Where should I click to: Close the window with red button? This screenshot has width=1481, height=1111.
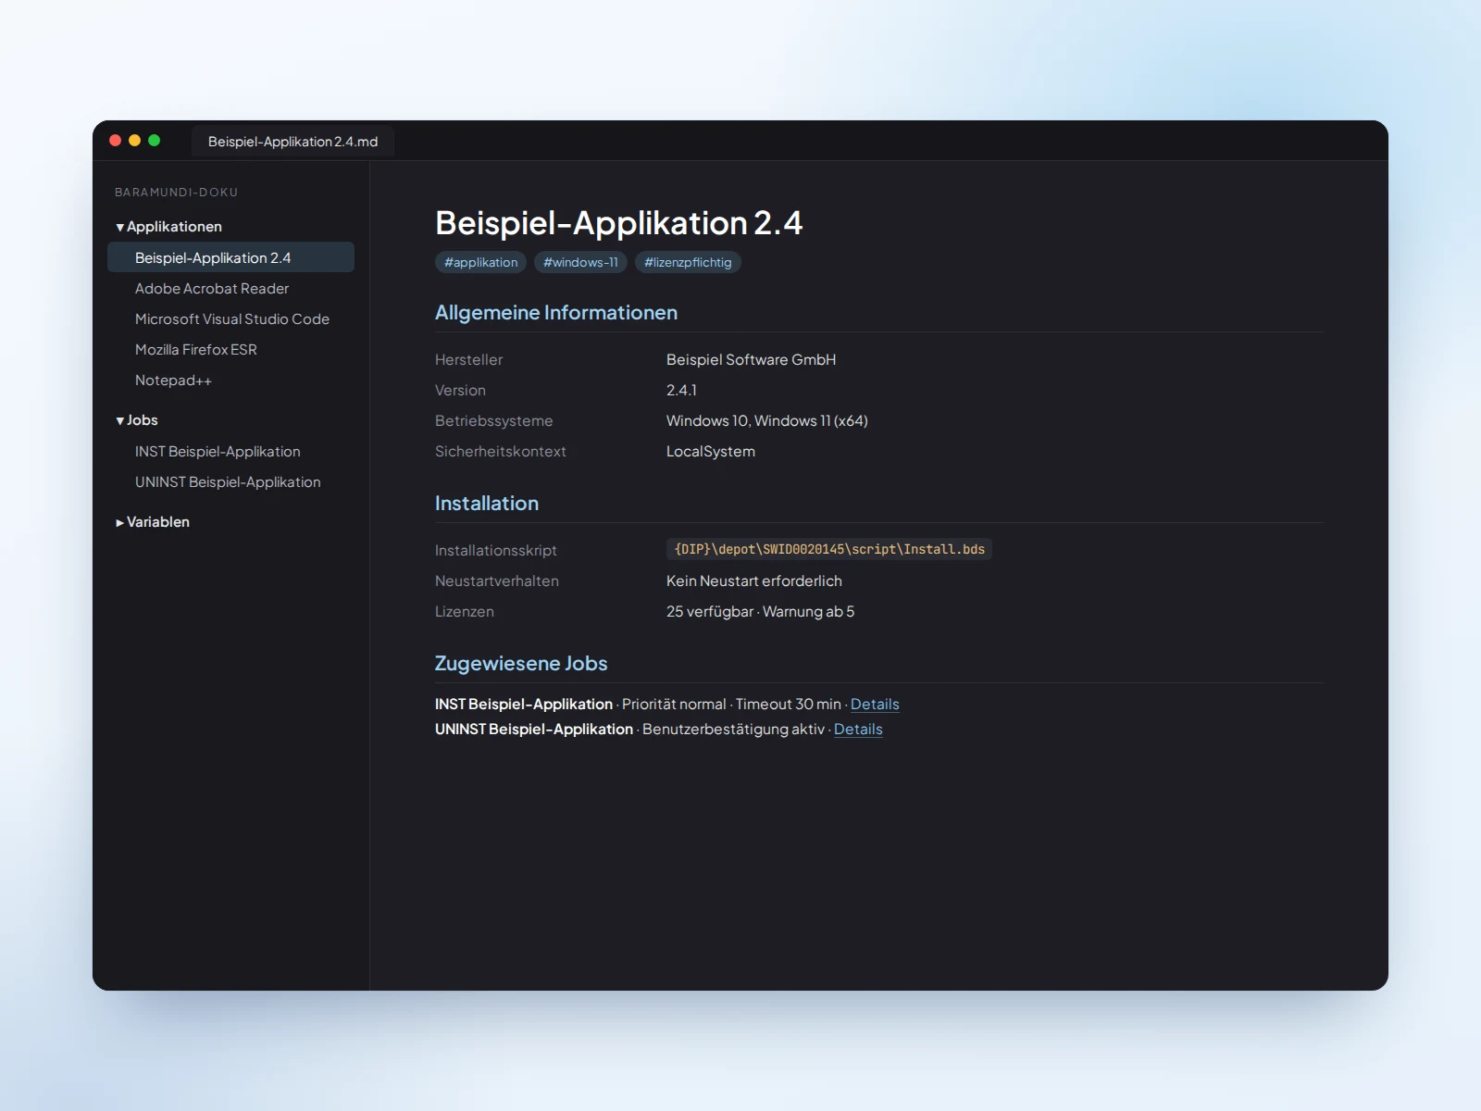(x=116, y=141)
